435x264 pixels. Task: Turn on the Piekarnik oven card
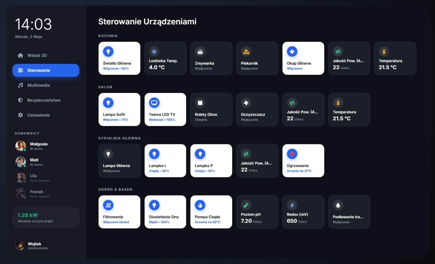coord(257,58)
